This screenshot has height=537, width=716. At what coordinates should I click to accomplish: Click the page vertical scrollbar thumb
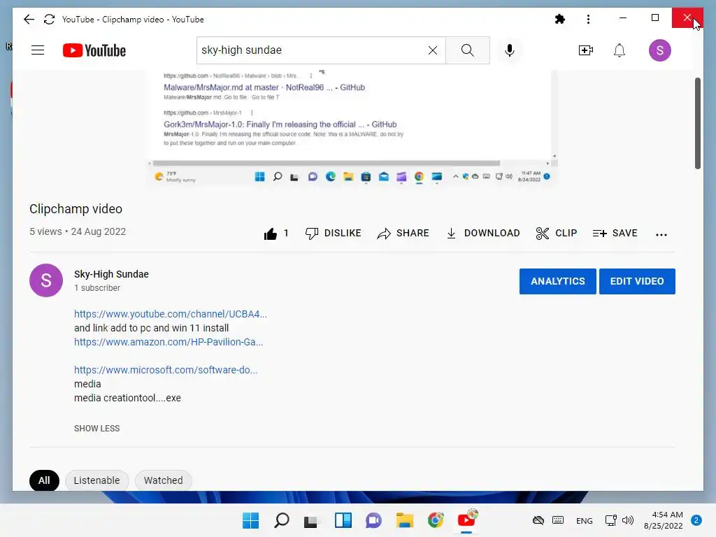pyautogui.click(x=698, y=123)
